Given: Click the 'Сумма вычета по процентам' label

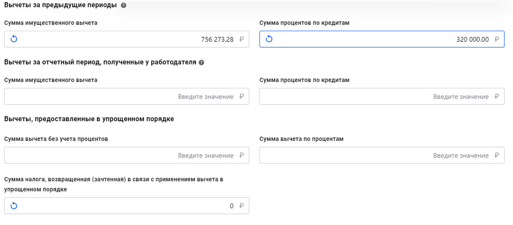Looking at the screenshot, I should 301,139.
